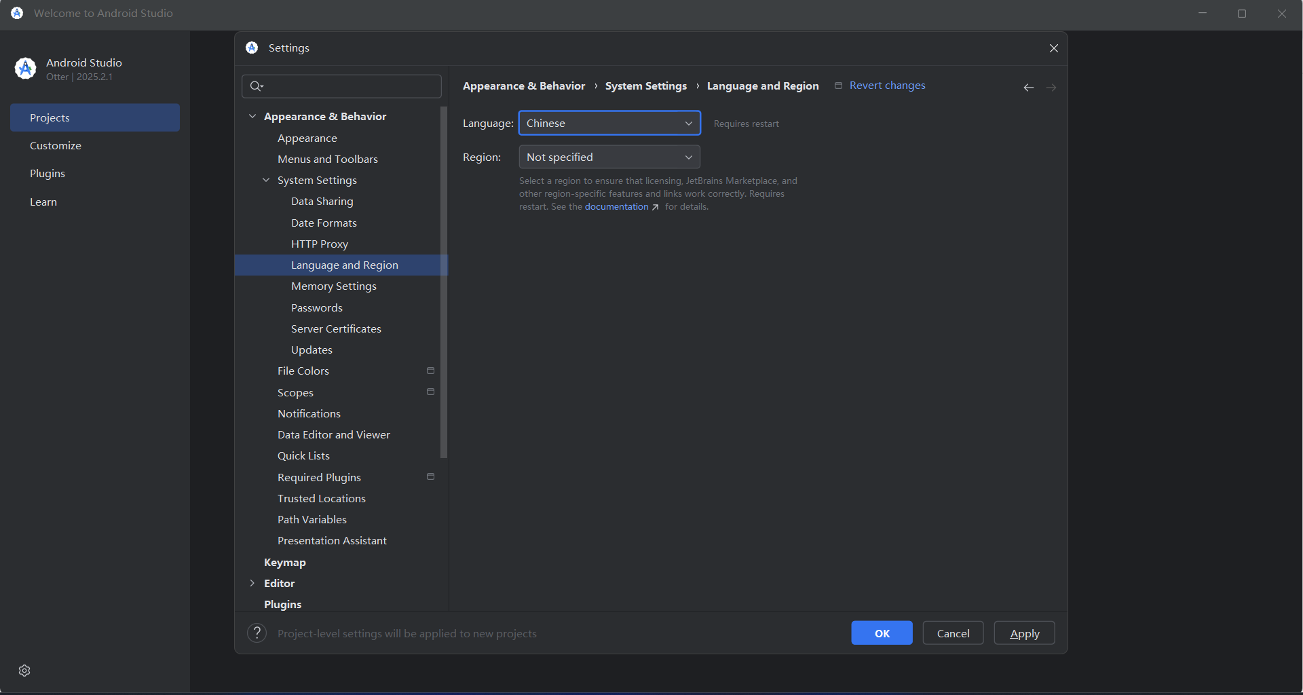Close the Settings dialog with the X
The image size is (1303, 695).
tap(1053, 48)
